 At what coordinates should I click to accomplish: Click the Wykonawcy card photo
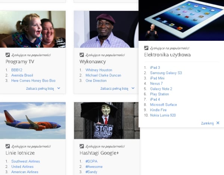tap(106, 29)
